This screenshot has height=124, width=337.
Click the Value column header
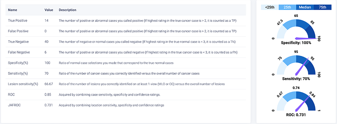(49, 10)
